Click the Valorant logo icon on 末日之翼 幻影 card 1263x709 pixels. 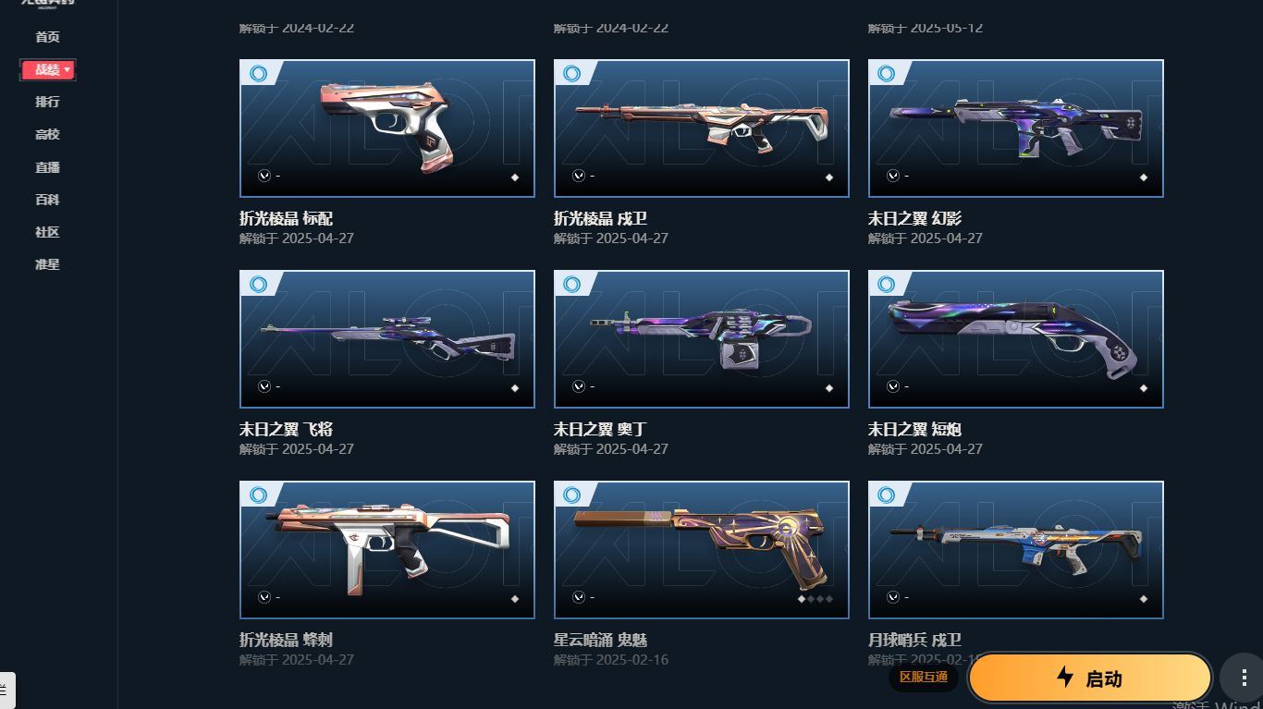[x=893, y=176]
